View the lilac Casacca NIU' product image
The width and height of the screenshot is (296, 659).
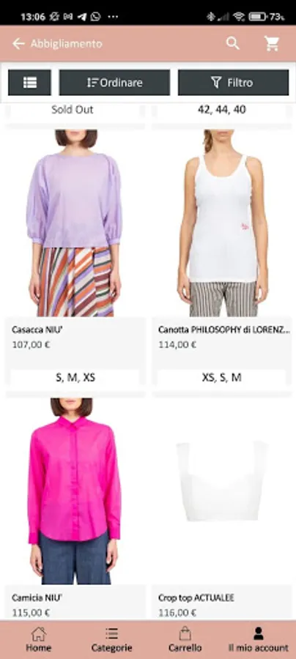tap(75, 223)
